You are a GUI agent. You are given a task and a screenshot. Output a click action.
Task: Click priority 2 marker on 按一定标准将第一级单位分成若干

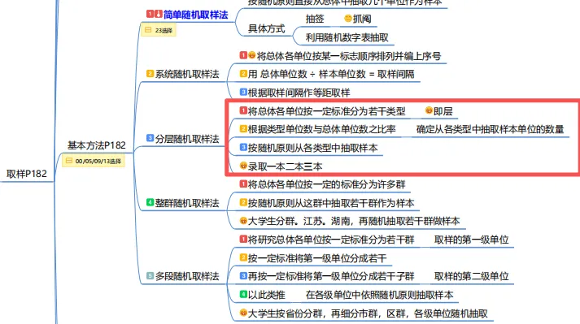point(243,257)
